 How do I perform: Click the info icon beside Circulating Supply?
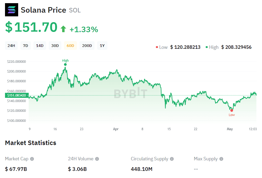172,159
